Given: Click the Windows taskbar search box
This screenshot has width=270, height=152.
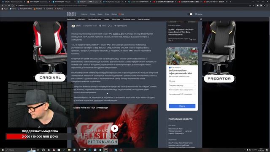Looking at the screenshot, I should [20, 150].
